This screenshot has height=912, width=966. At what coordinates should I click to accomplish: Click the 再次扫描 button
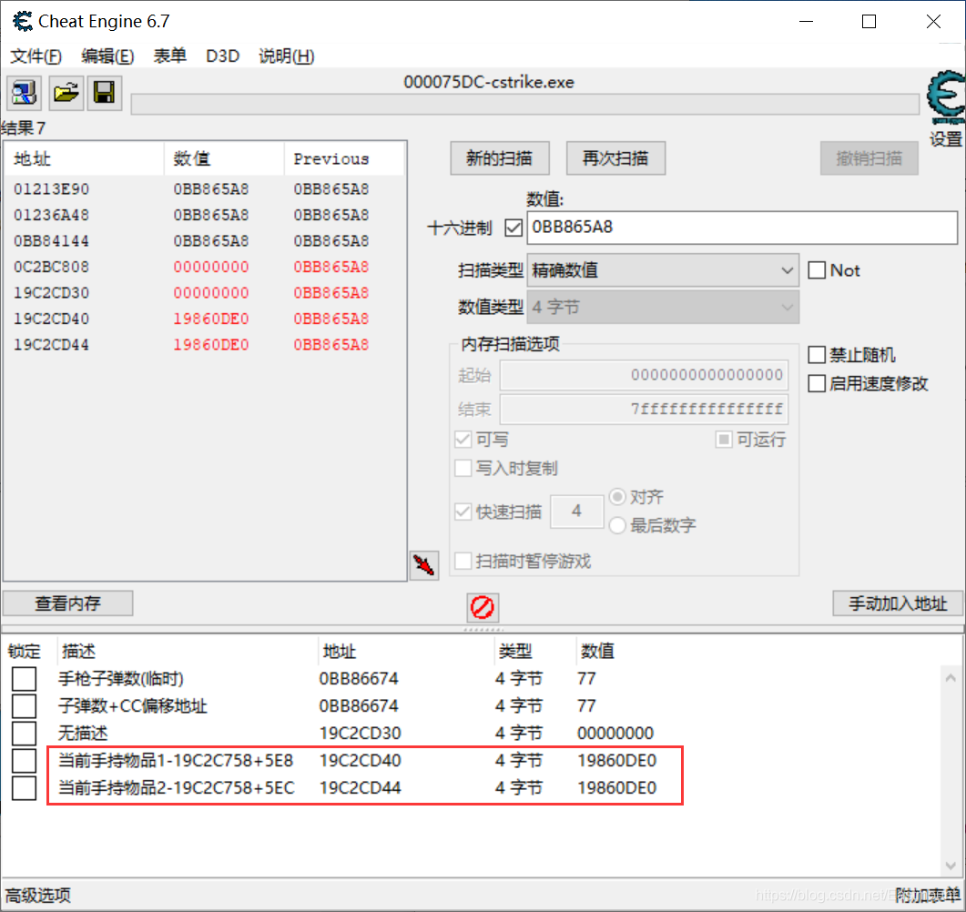[x=615, y=159]
